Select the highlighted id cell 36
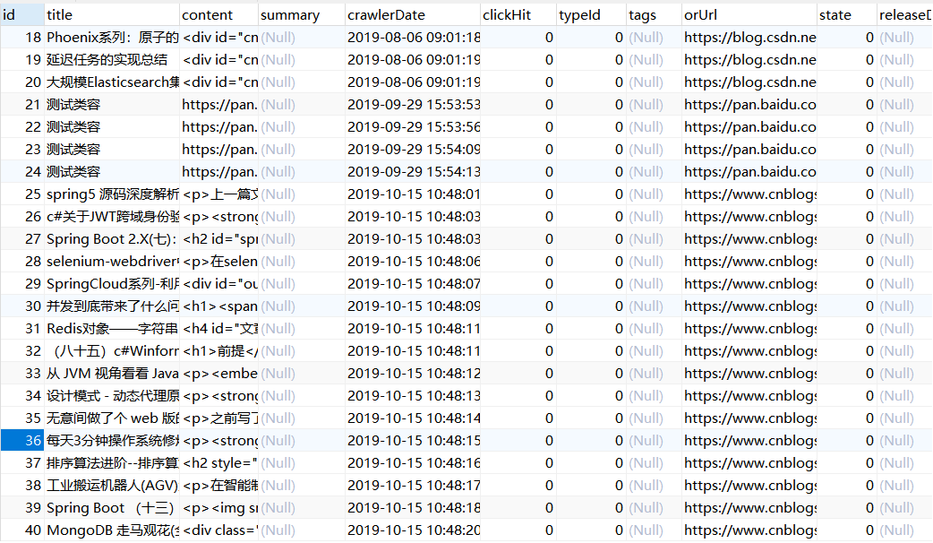 tap(22, 441)
